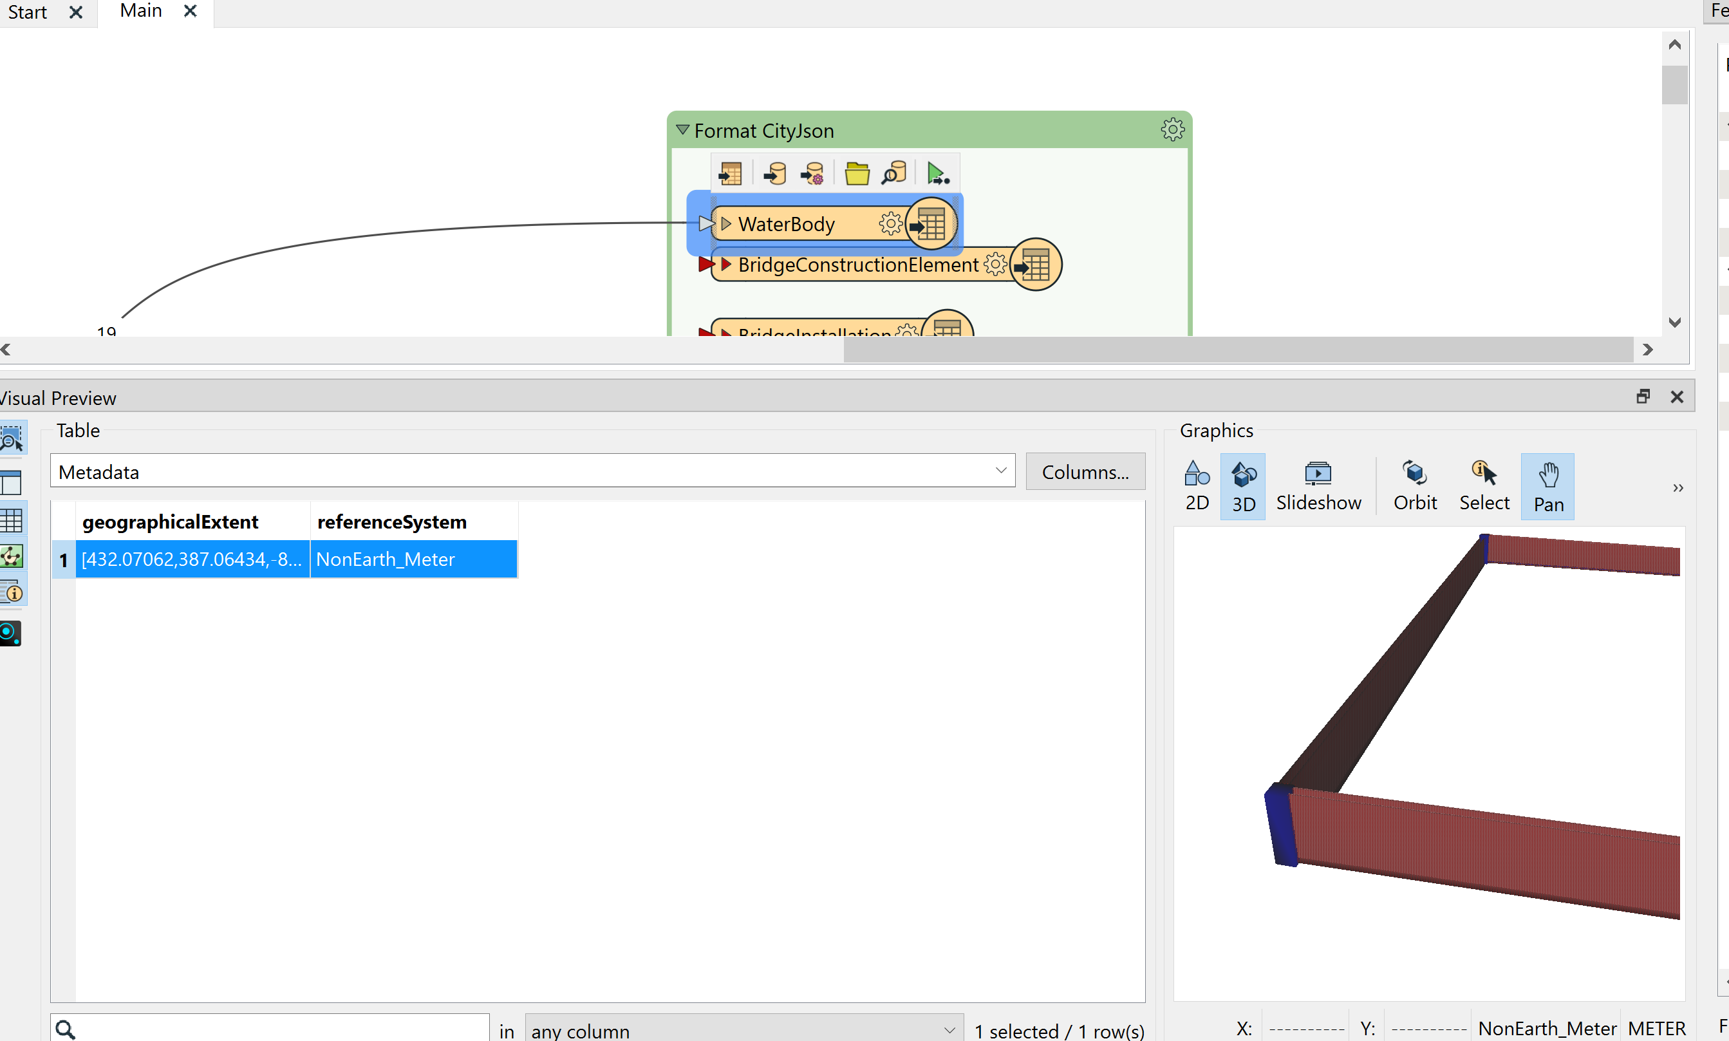
Task: Expand the WaterBody attribute triangle
Action: [726, 224]
